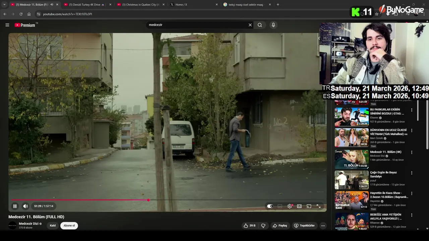Open options menu for BU PARKURLAR video
Screen dimensions: 429x241
[412, 110]
